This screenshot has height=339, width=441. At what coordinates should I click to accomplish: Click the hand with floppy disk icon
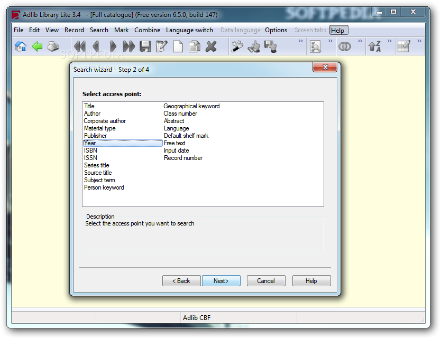click(270, 46)
